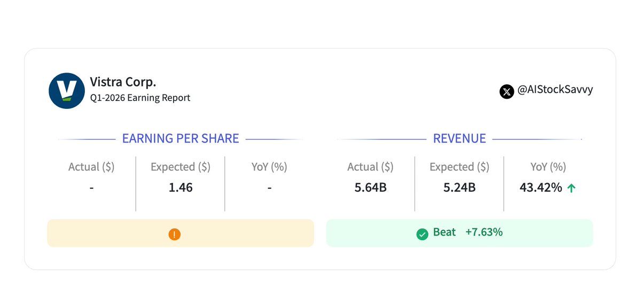Image resolution: width=641 pixels, height=293 pixels.
Task: Click the Actual ($) label under EPS
Action: click(91, 167)
